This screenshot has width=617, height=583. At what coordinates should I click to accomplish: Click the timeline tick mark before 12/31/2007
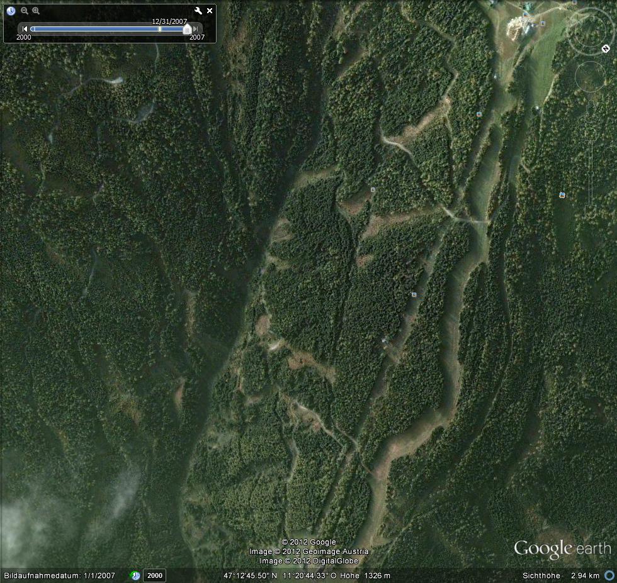click(160, 29)
